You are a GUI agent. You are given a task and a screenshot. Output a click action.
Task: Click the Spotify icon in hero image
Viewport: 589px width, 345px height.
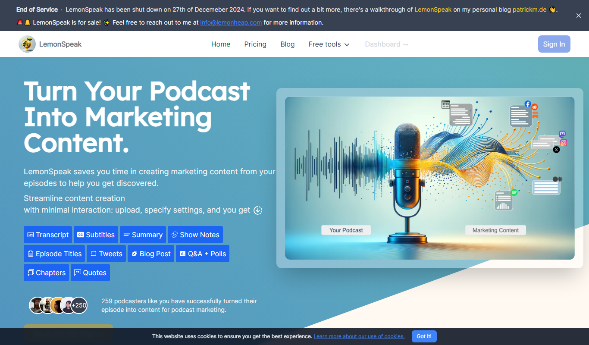click(514, 192)
